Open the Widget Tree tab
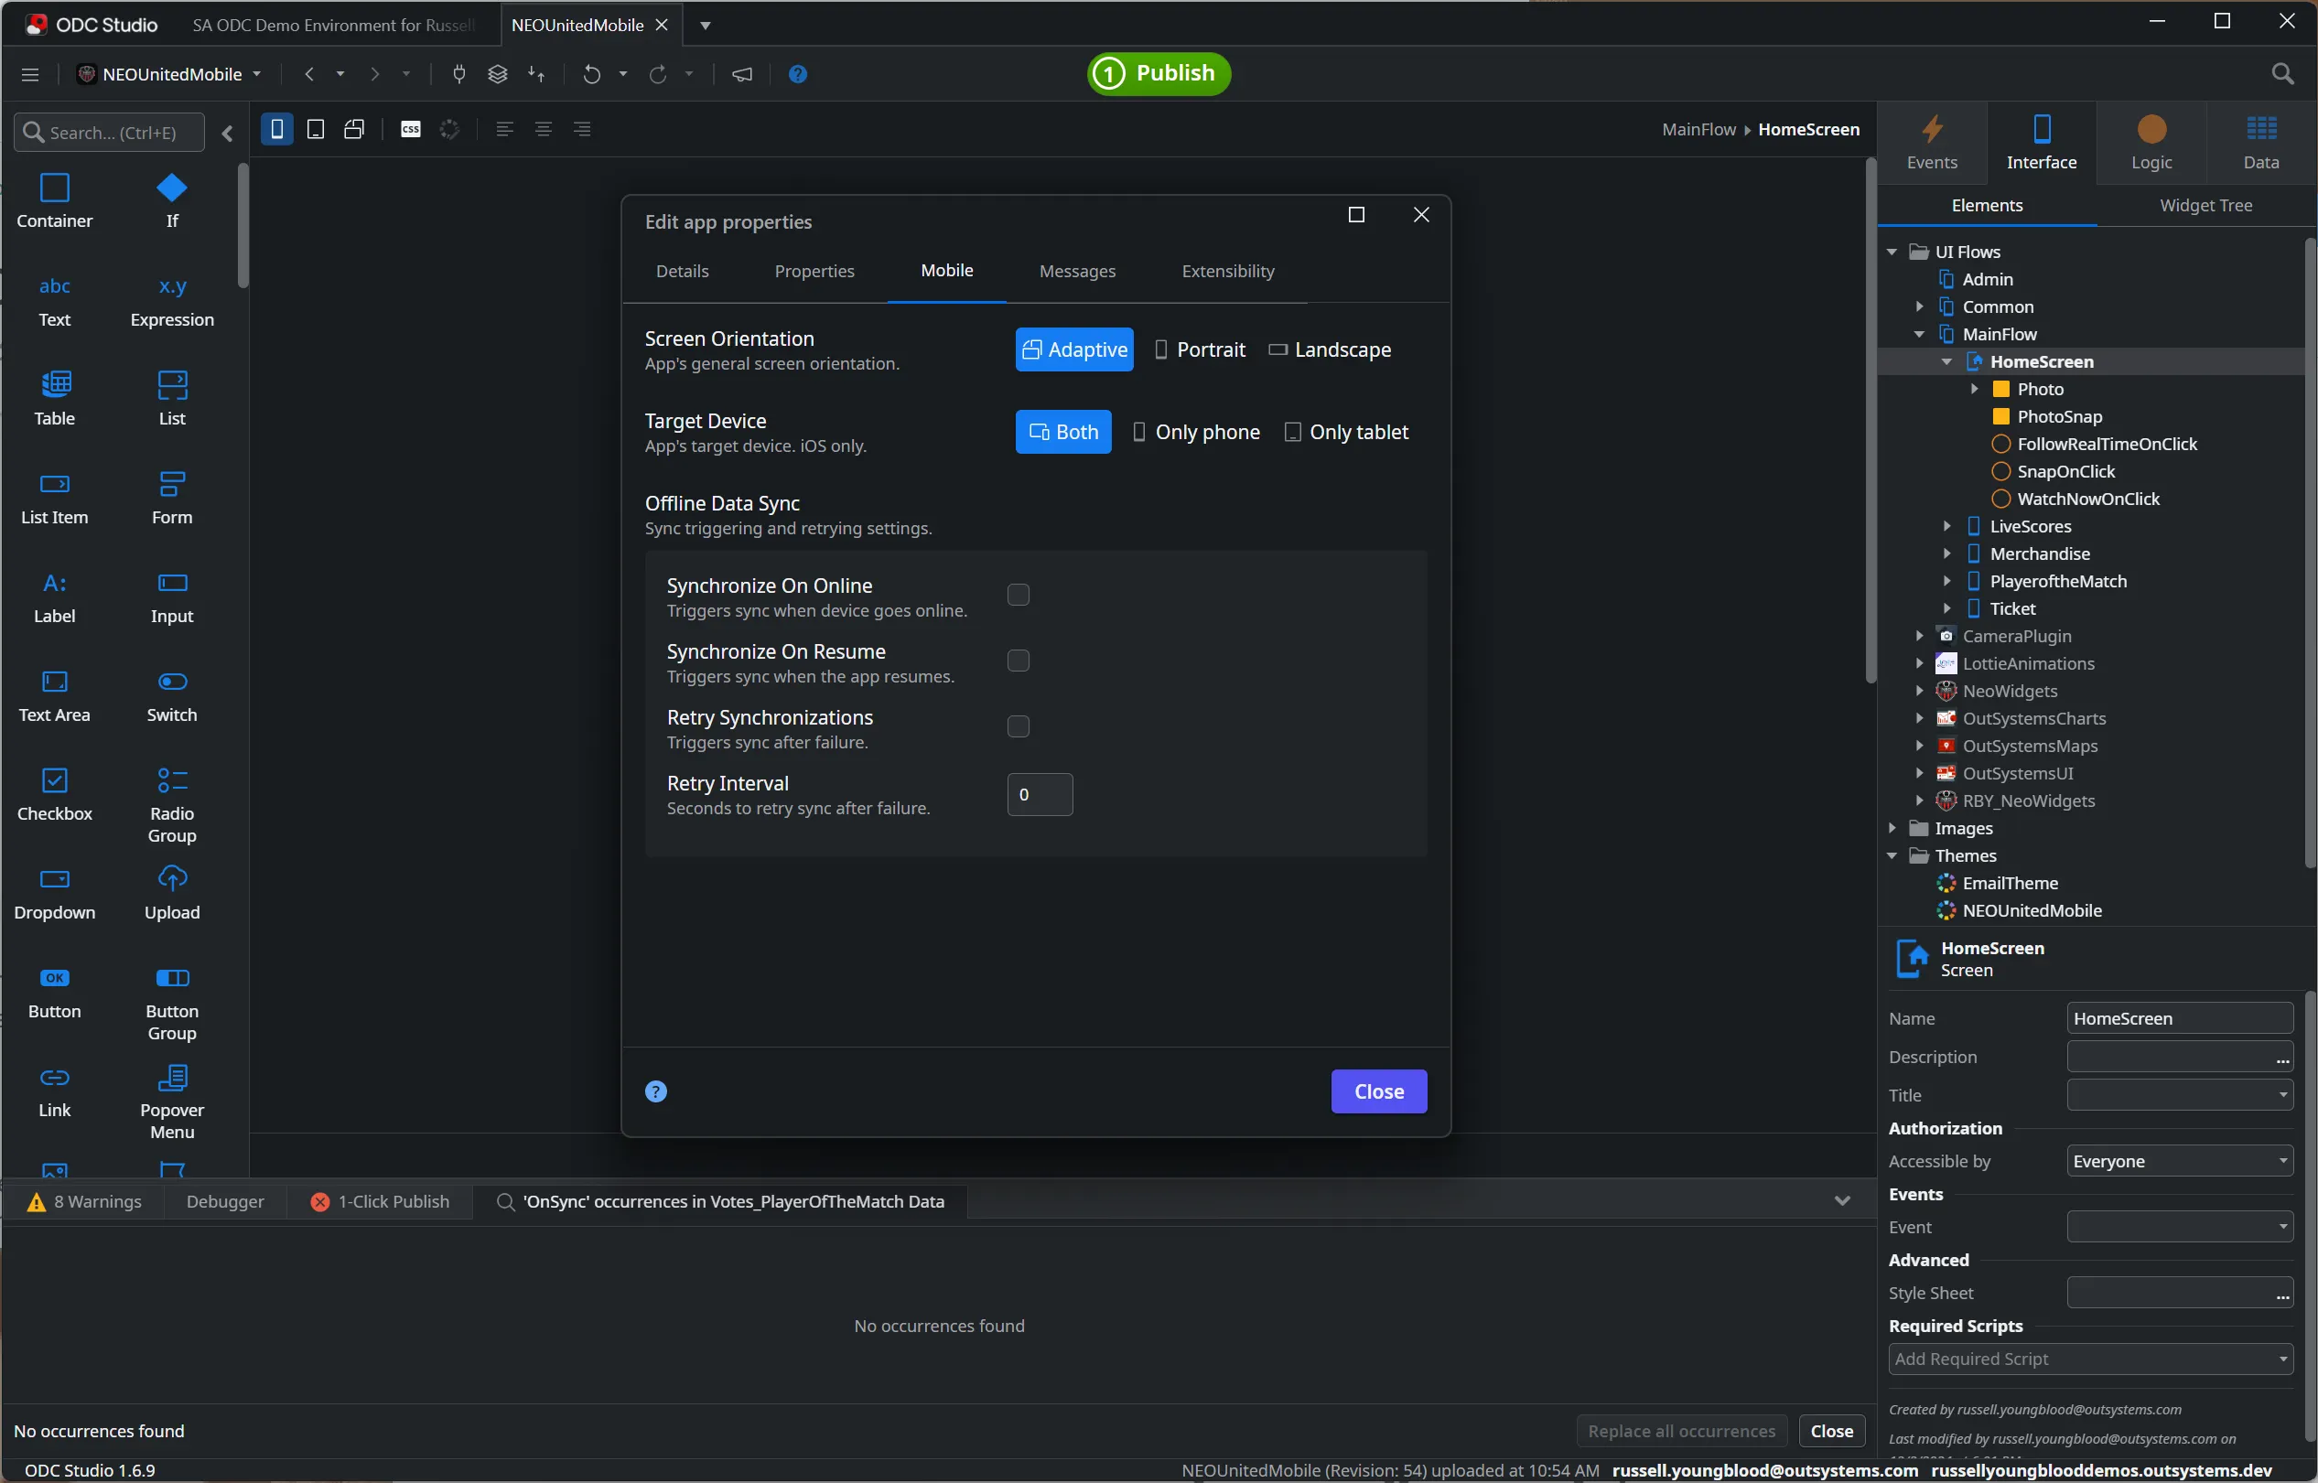2318x1483 pixels. point(2205,205)
